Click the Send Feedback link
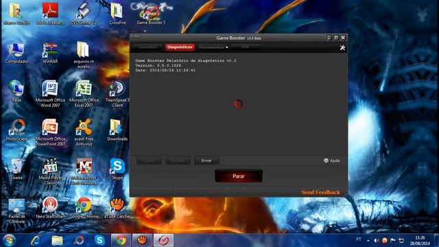 point(320,192)
